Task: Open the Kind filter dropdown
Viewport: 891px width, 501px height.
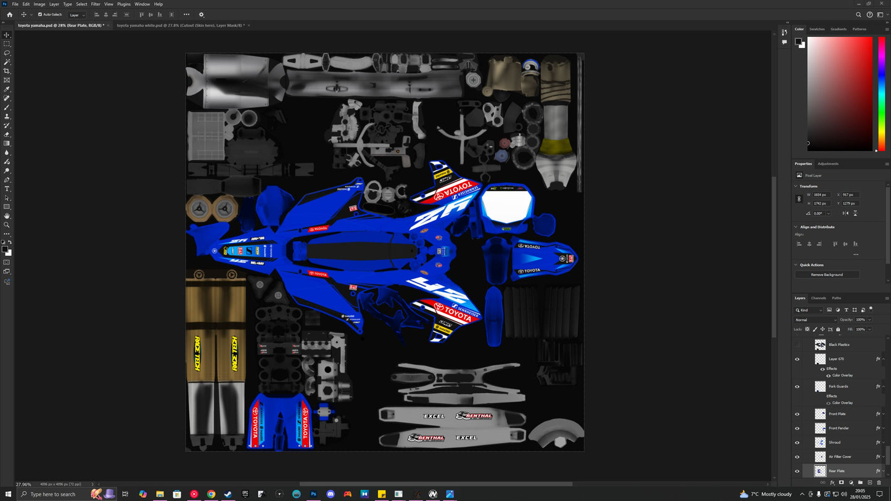Action: point(808,310)
